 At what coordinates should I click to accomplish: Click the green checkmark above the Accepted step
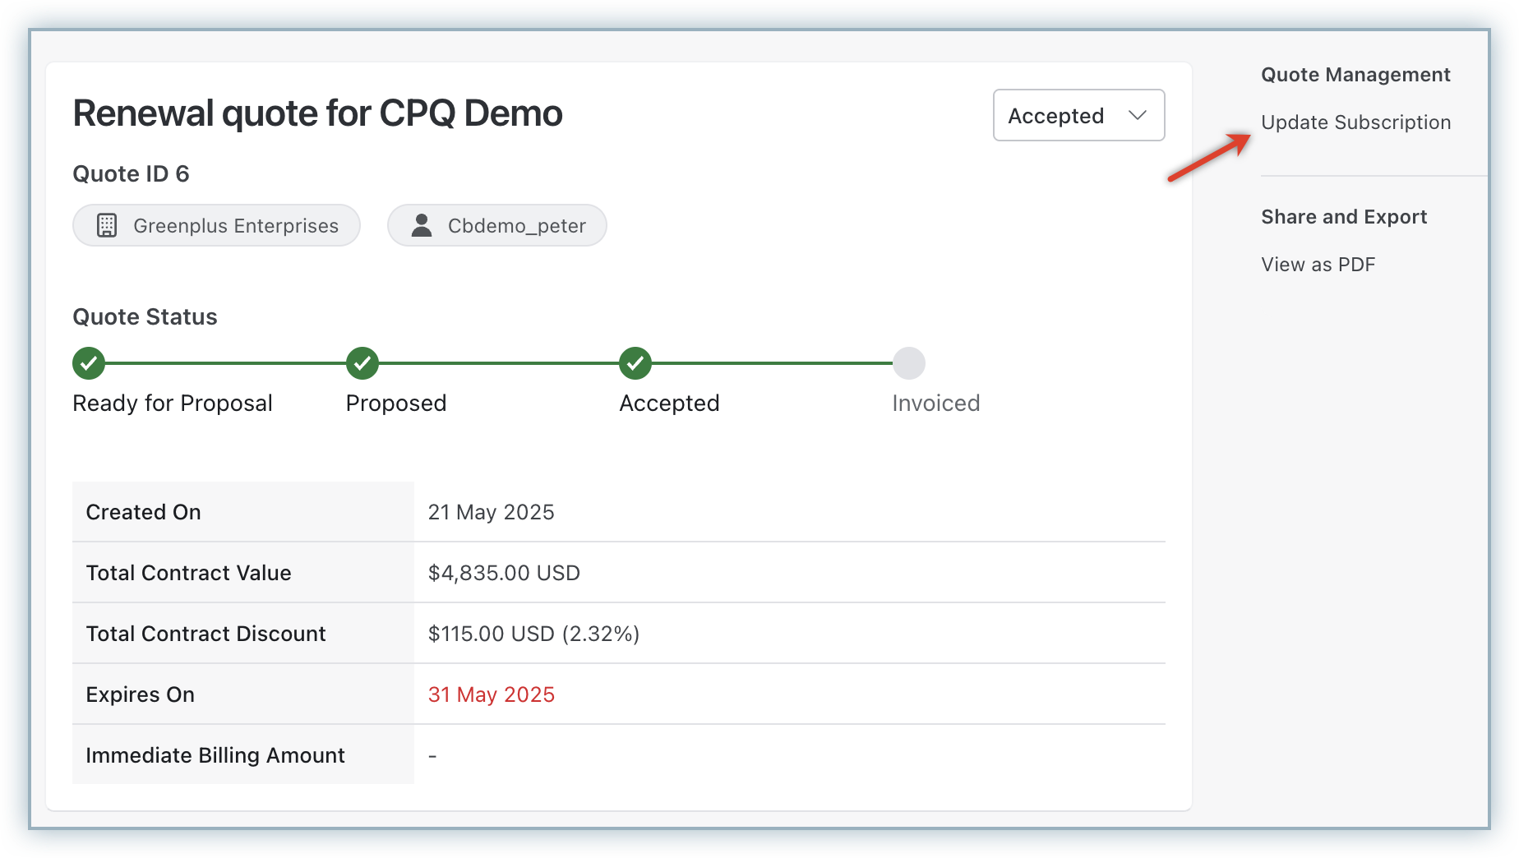pyautogui.click(x=635, y=363)
